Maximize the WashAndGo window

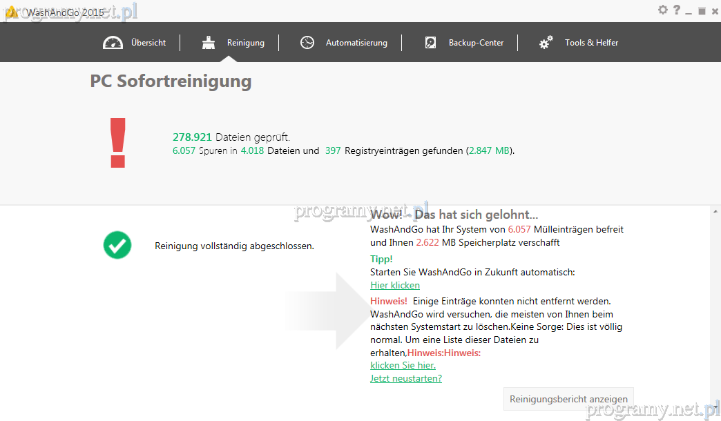click(701, 10)
